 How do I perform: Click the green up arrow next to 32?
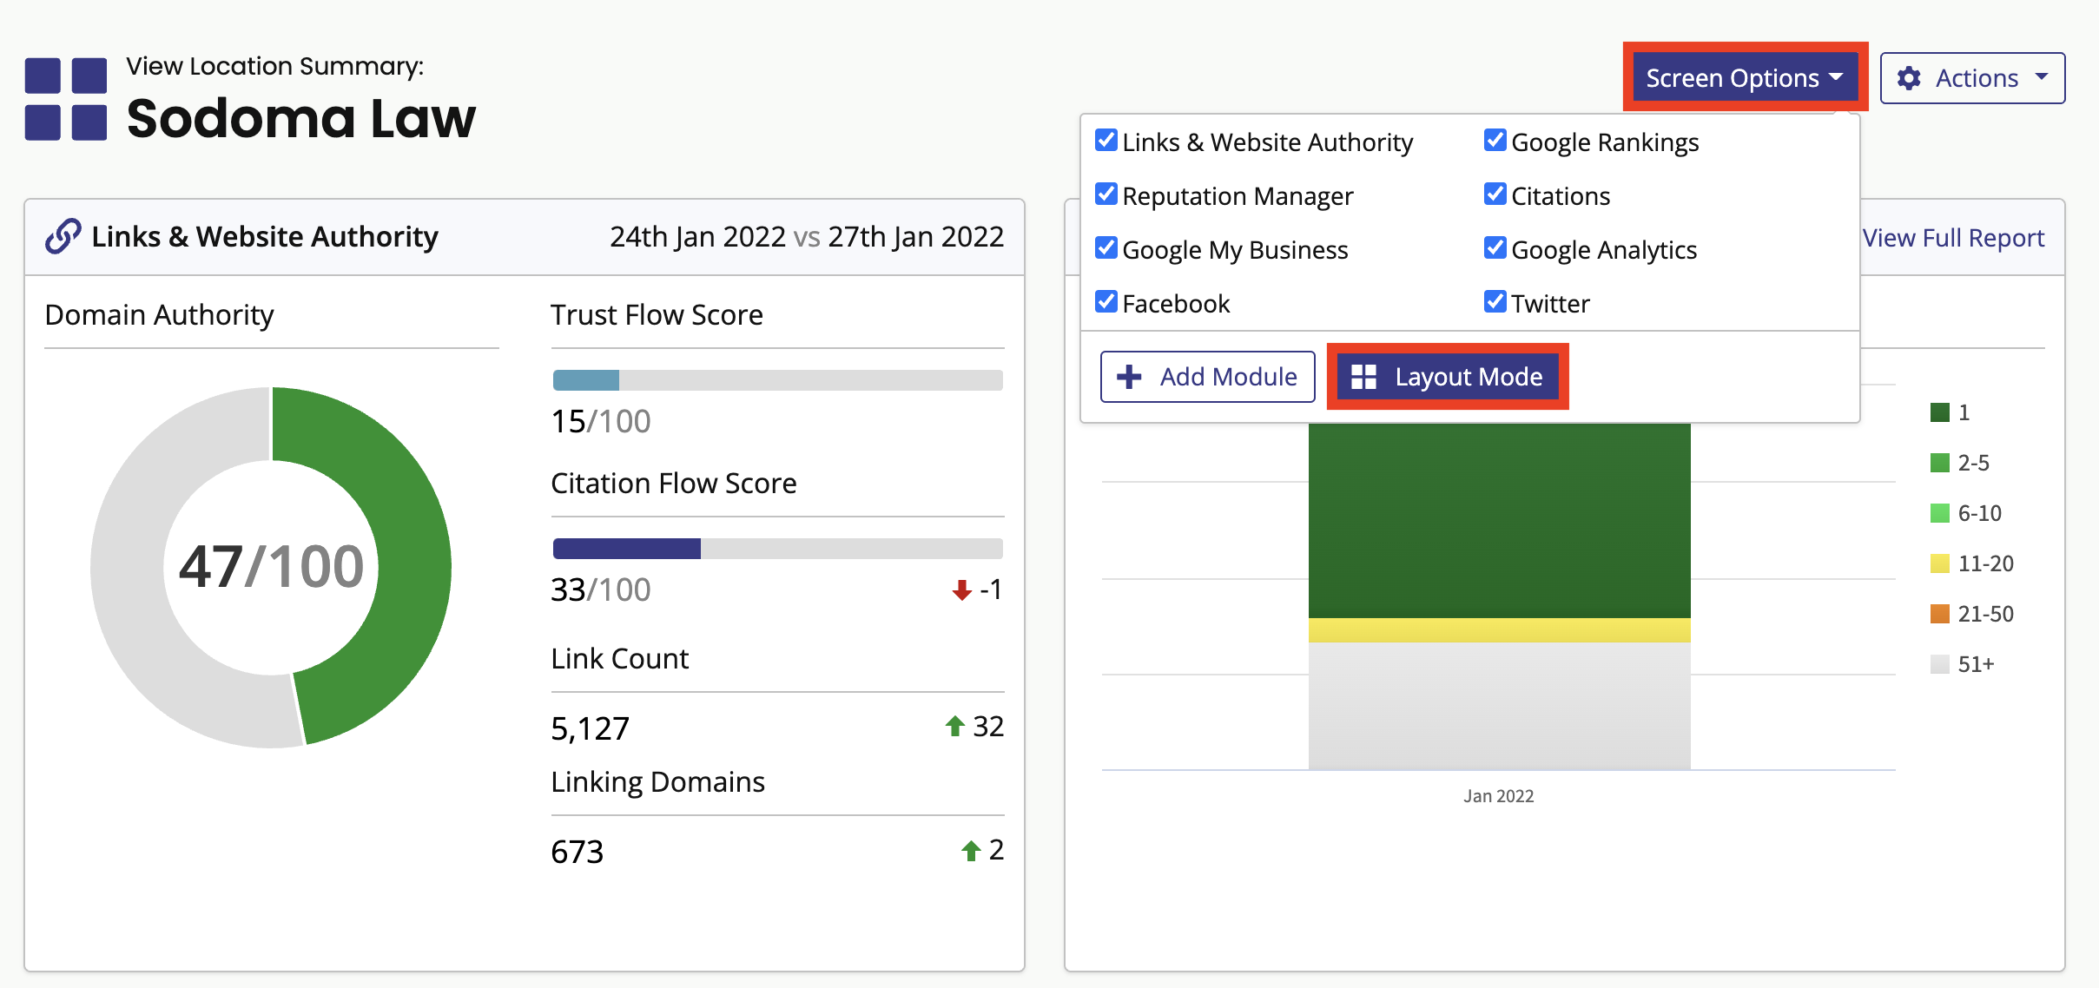point(954,726)
